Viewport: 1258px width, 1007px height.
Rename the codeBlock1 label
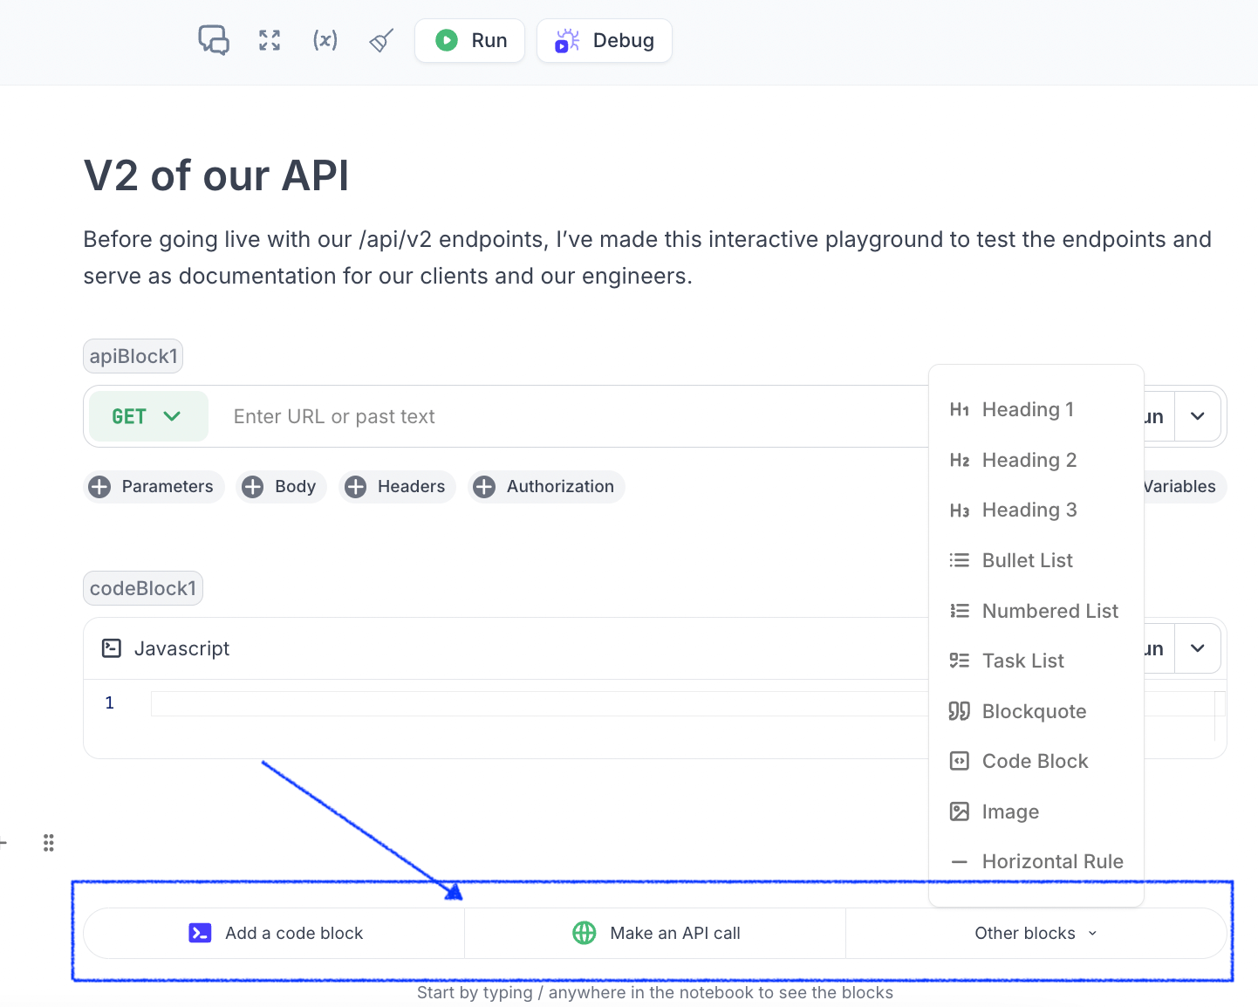click(143, 588)
